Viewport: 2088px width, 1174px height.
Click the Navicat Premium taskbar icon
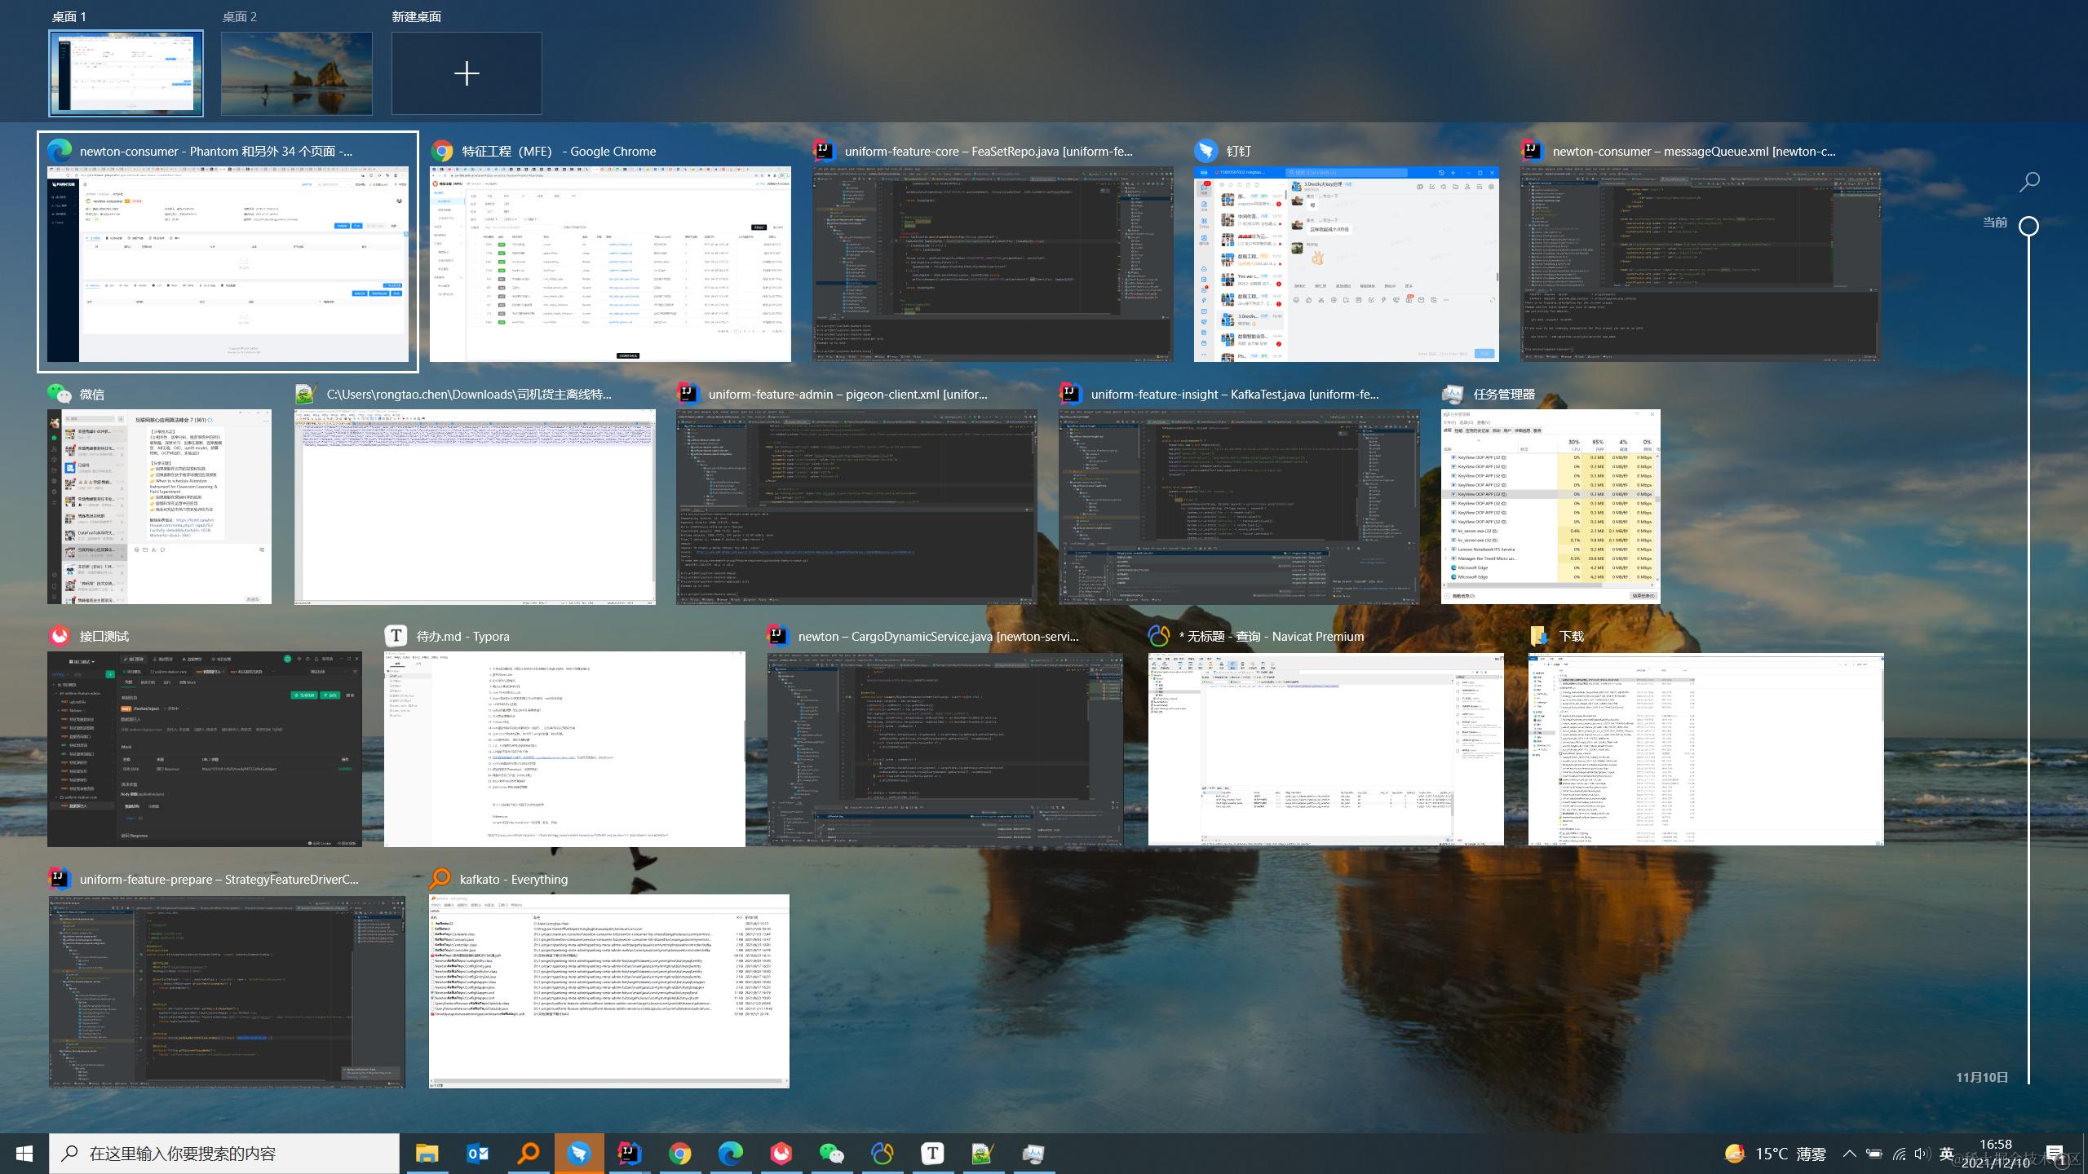(882, 1154)
